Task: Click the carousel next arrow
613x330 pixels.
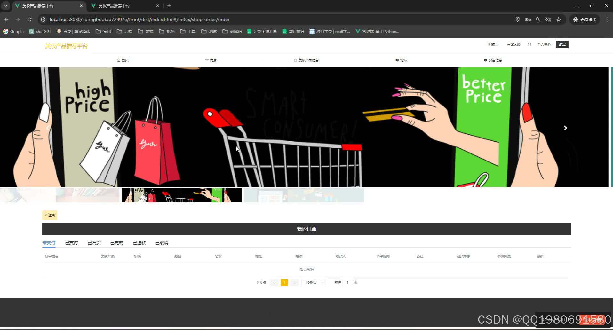Action: pyautogui.click(x=565, y=128)
